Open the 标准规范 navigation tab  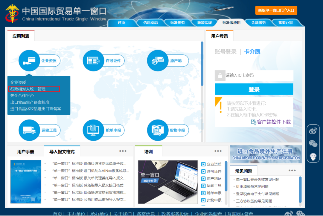coord(177,23)
